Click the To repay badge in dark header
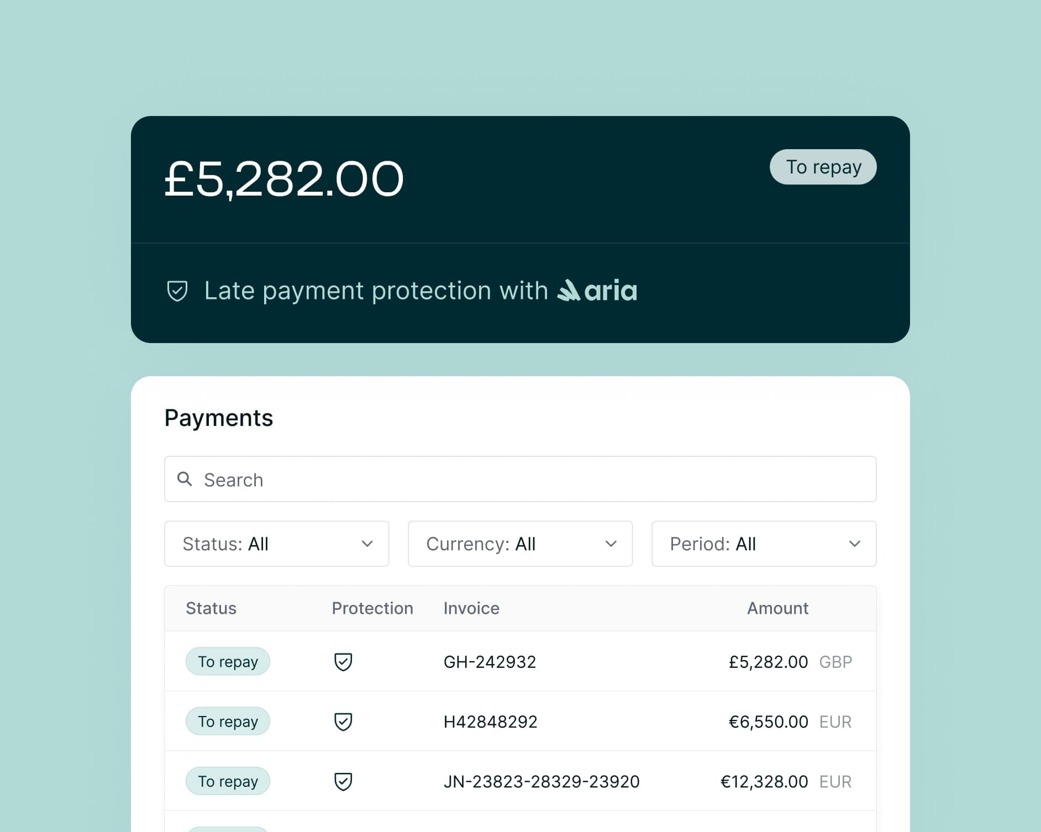 (823, 167)
